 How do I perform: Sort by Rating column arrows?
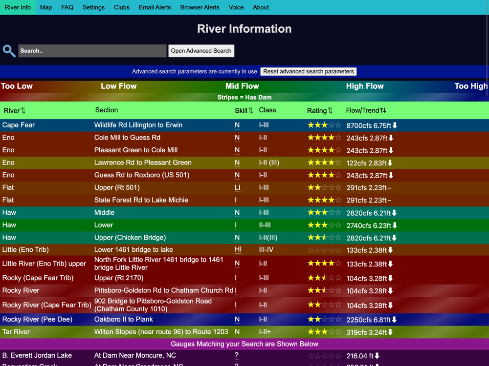tap(330, 110)
